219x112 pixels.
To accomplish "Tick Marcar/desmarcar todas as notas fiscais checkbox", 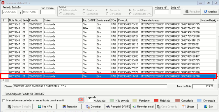I will pos(4,100).
